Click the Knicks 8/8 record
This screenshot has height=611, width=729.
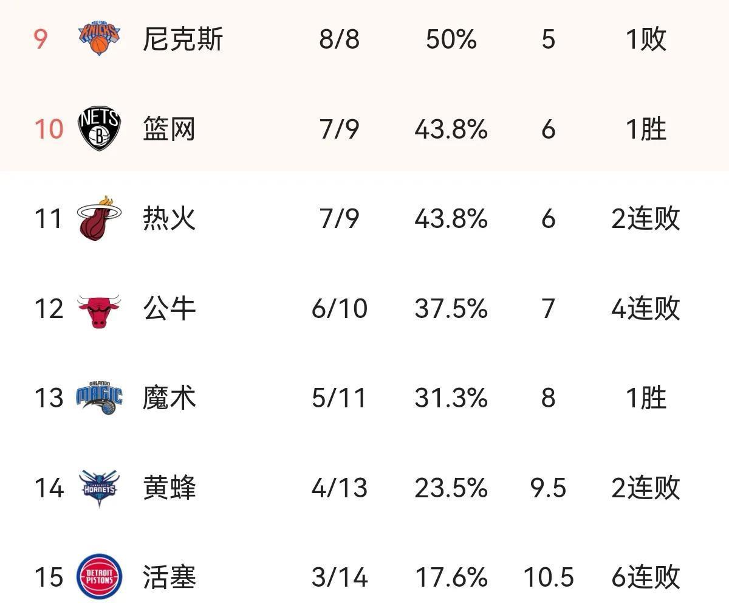(339, 40)
